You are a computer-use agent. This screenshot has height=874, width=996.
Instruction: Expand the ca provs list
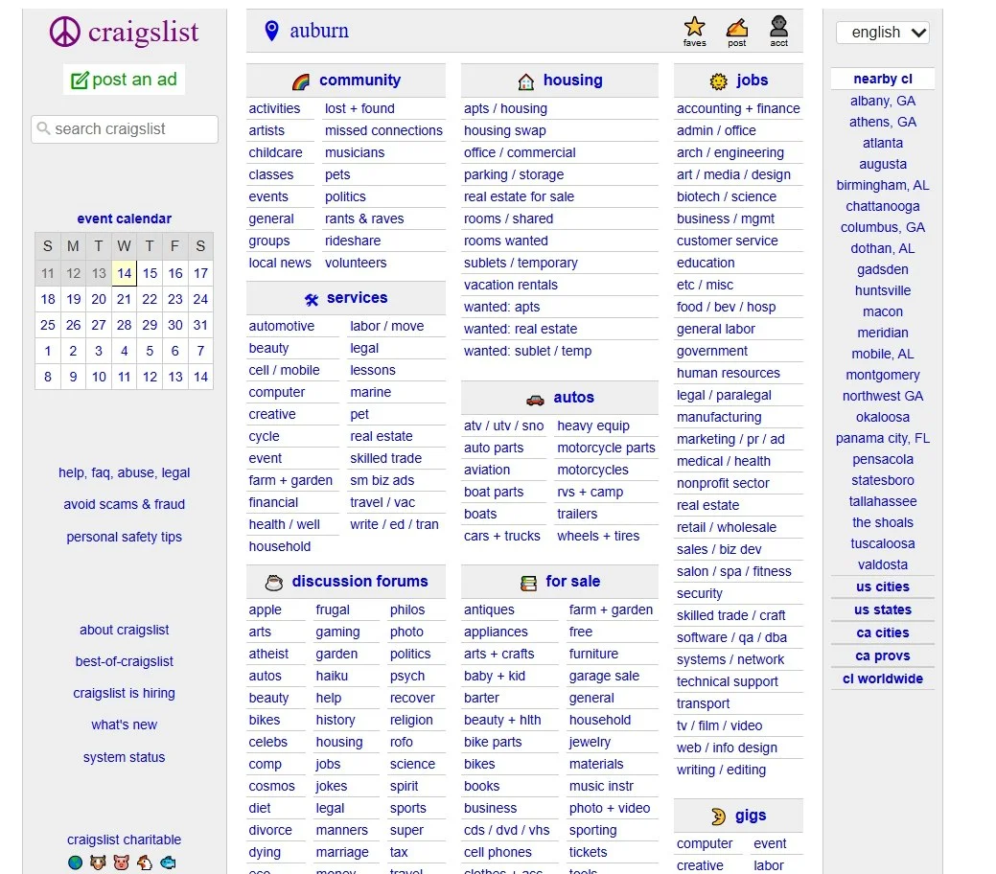pyautogui.click(x=882, y=655)
